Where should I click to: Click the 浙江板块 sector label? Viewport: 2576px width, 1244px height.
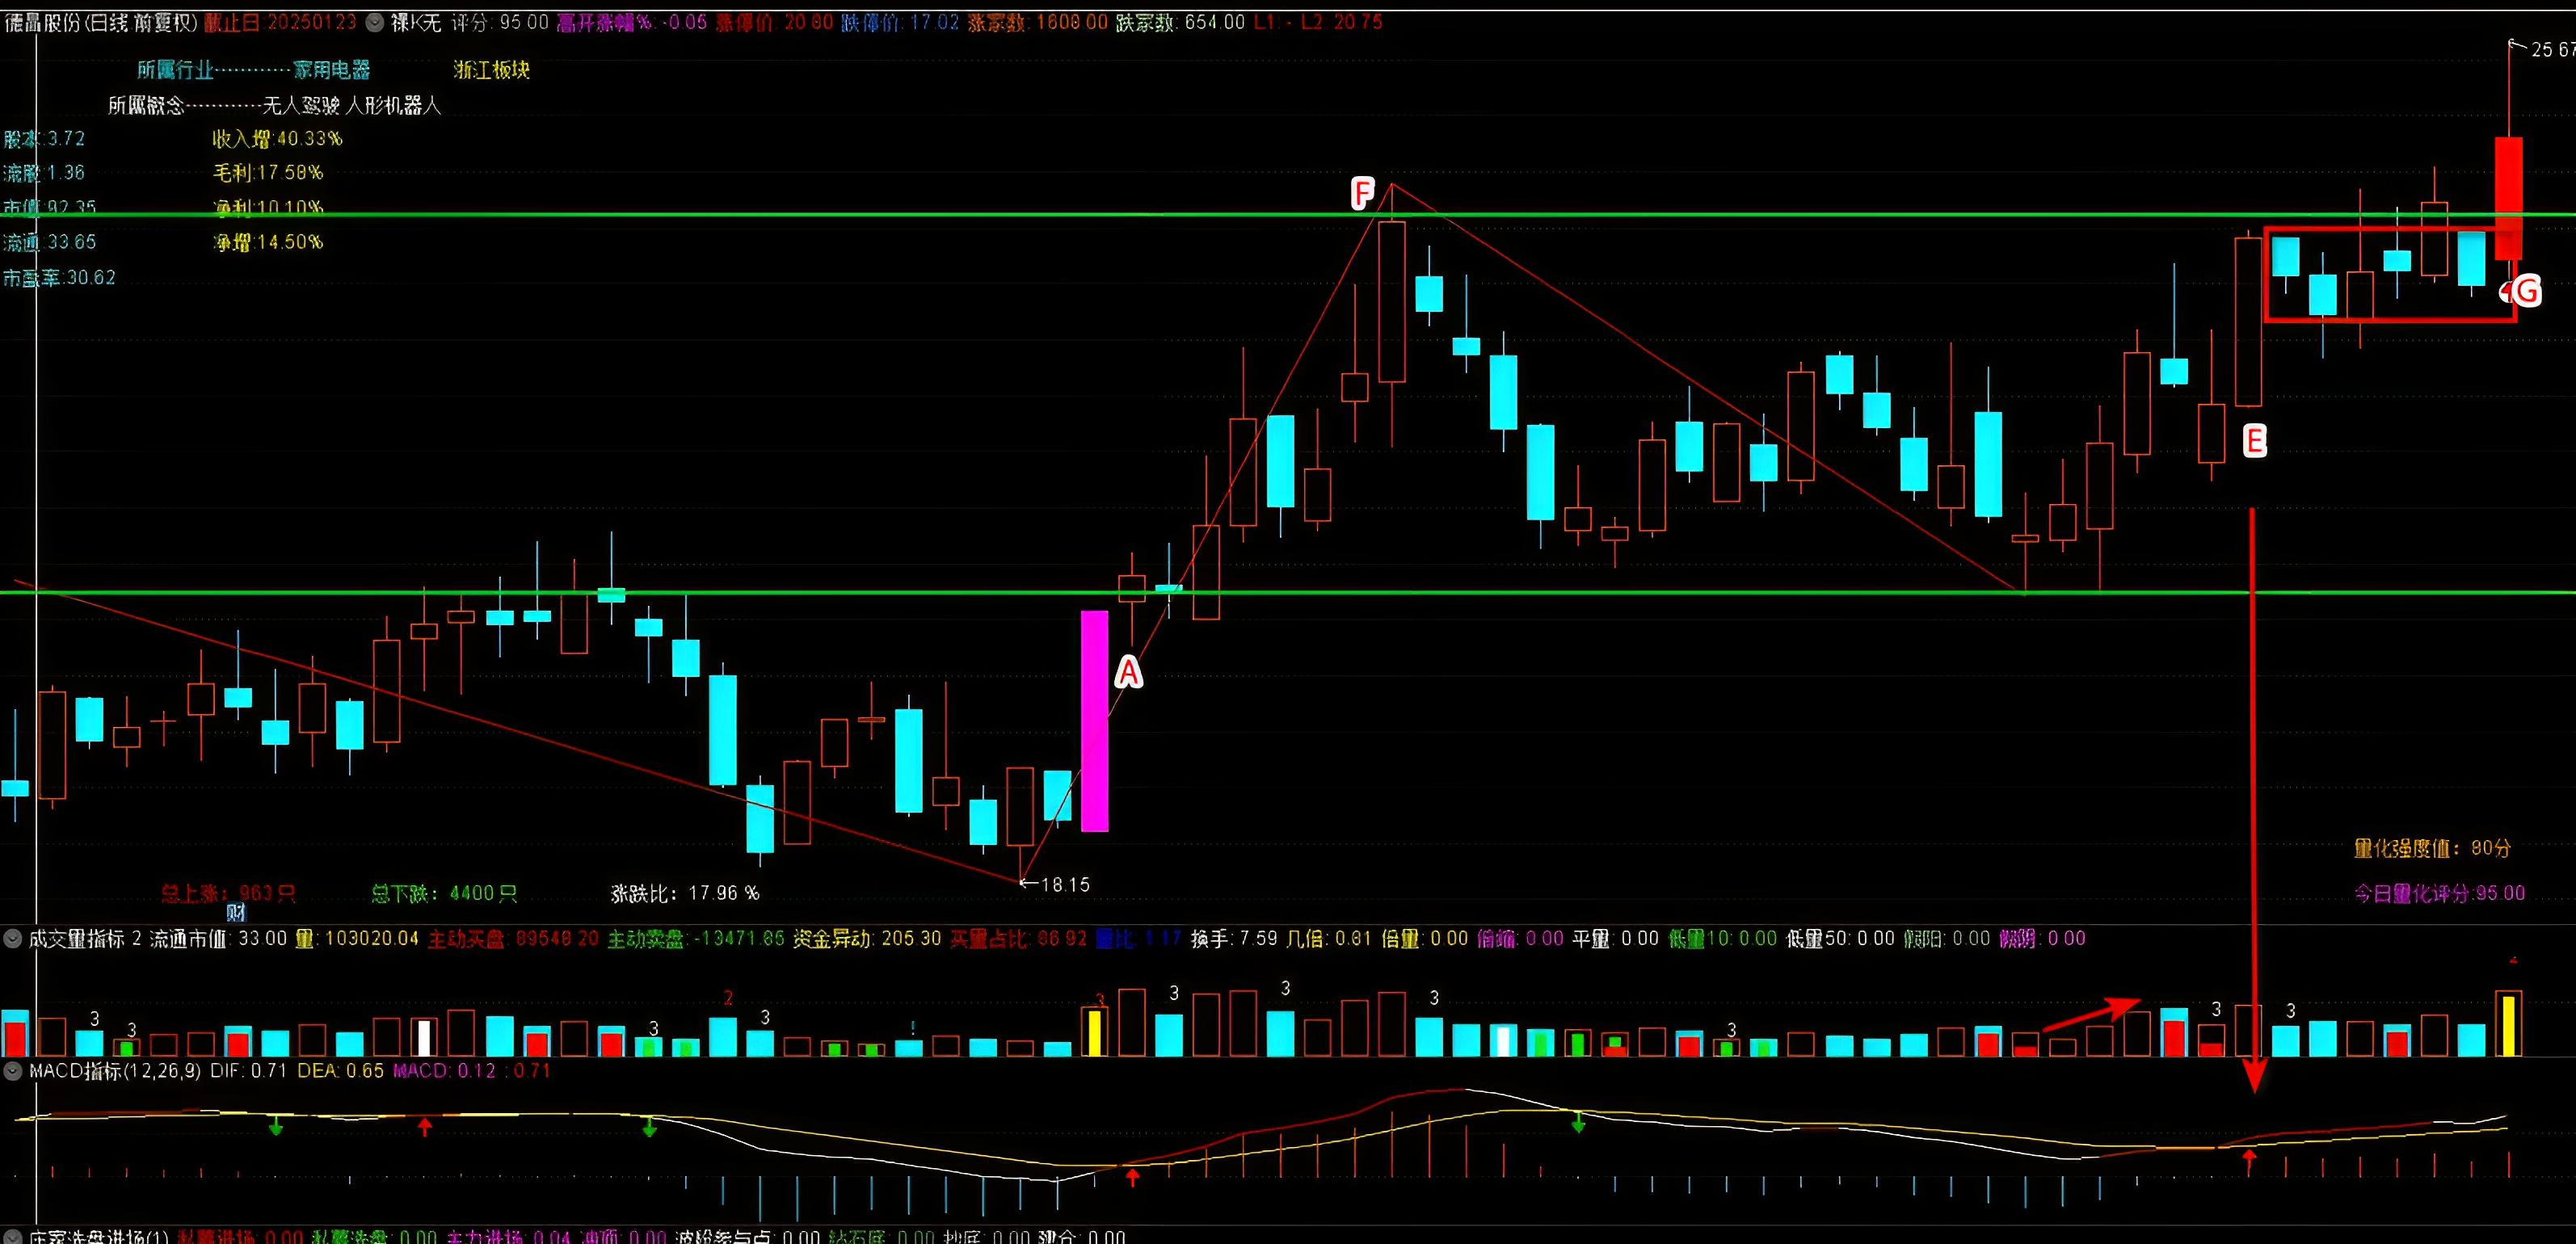[491, 70]
